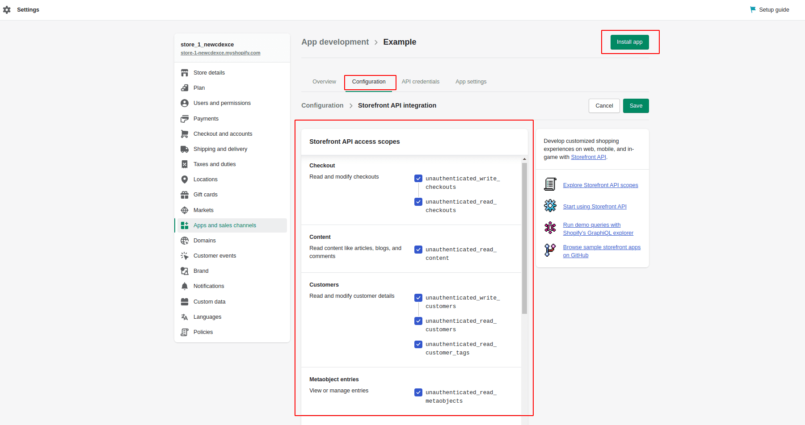This screenshot has height=425, width=805.
Task: Click the Store details icon
Action: tap(185, 73)
